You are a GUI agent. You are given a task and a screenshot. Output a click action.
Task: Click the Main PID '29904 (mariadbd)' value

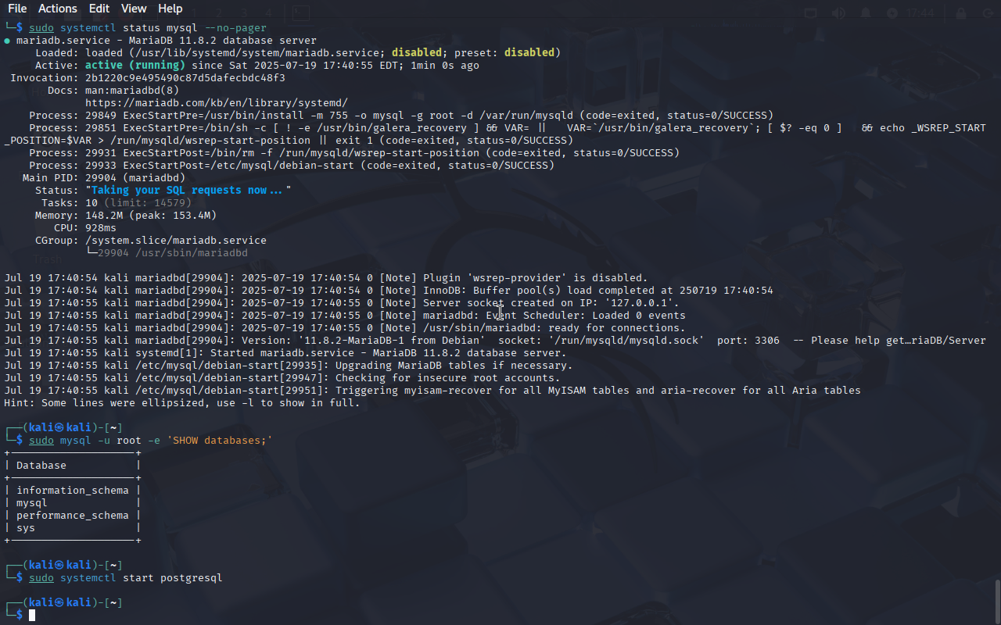[x=135, y=177]
